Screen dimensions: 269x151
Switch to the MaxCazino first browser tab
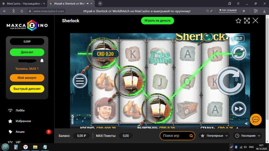point(23,3)
